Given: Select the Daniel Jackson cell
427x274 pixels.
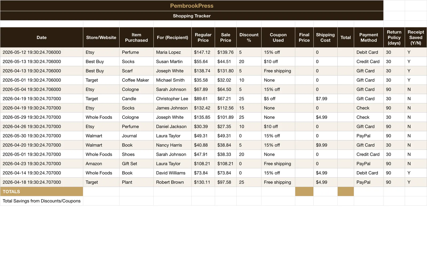Looking at the screenshot, I should pyautogui.click(x=172, y=126).
